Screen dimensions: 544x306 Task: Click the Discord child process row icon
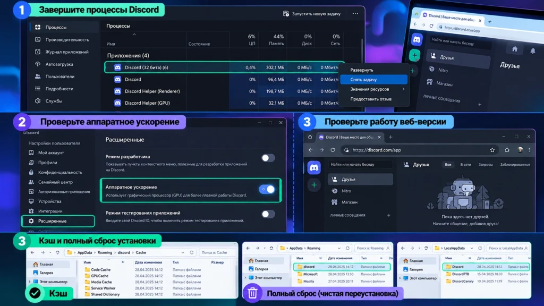coord(117,80)
